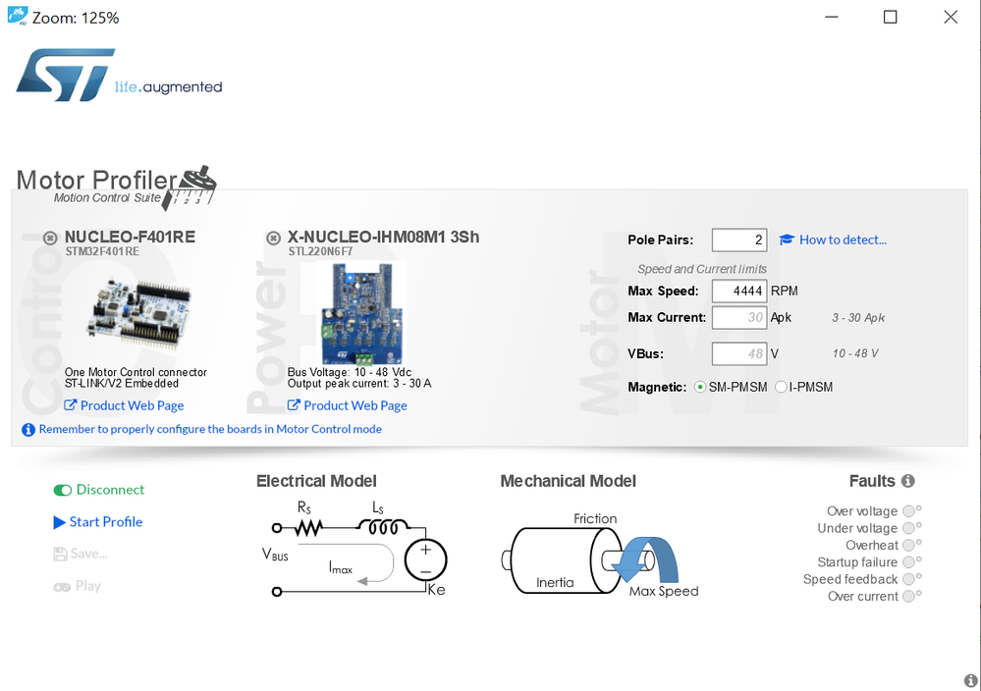Image resolution: width=981 pixels, height=691 pixels.
Task: Click the Faults heading
Action: pyautogui.click(x=872, y=481)
